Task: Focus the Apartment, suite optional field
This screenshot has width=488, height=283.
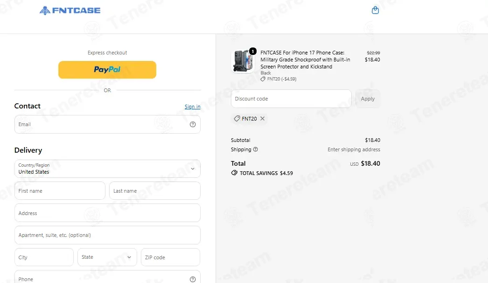Action: click(107, 235)
